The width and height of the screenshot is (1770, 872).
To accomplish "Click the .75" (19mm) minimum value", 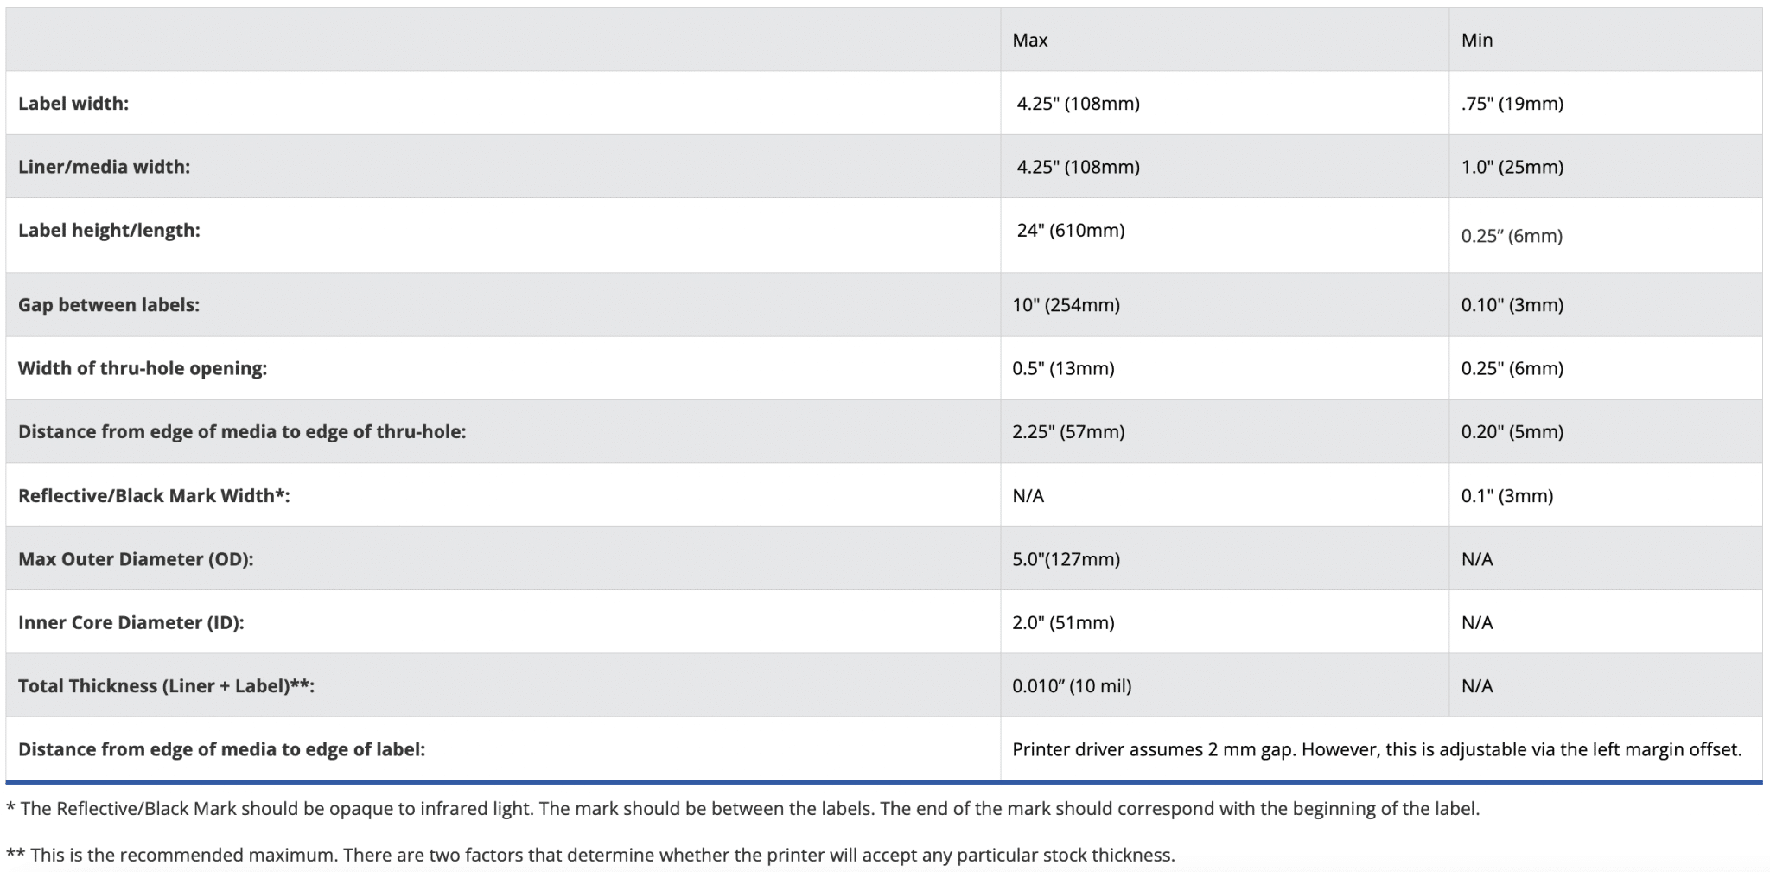I will click(x=1512, y=104).
